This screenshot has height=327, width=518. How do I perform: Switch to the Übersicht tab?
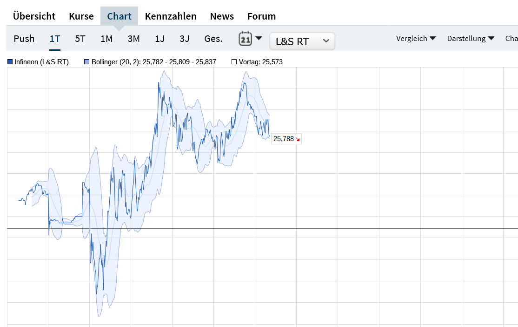34,16
